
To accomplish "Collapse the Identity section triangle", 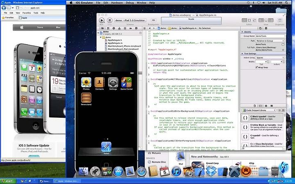I will (x=242, y=32).
